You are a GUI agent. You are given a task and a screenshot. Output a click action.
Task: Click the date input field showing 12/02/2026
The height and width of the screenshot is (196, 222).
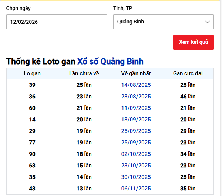[x=56, y=22]
